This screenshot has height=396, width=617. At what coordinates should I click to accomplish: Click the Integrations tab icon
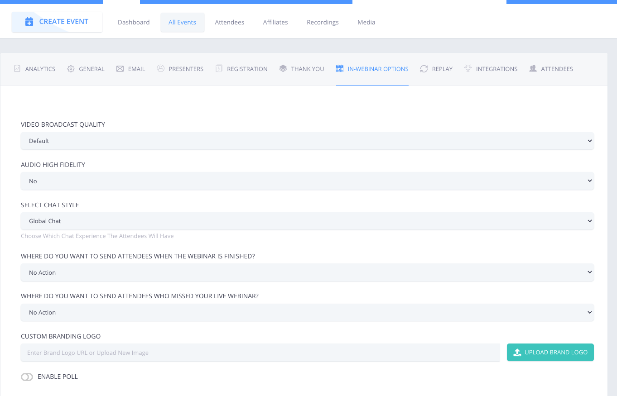point(468,69)
